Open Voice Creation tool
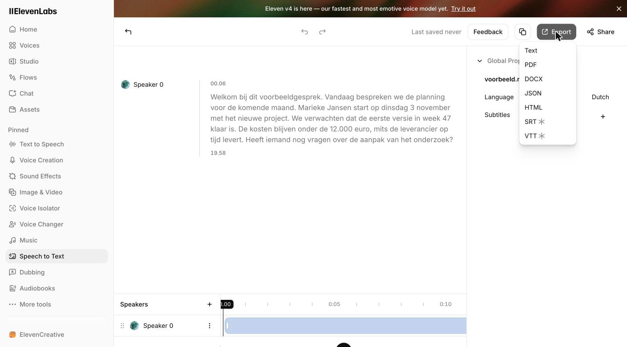 [x=57, y=160]
